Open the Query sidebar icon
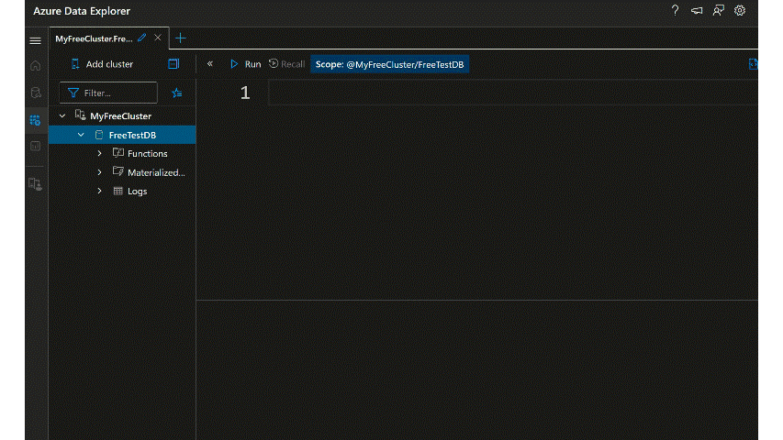783x440 pixels. click(35, 119)
